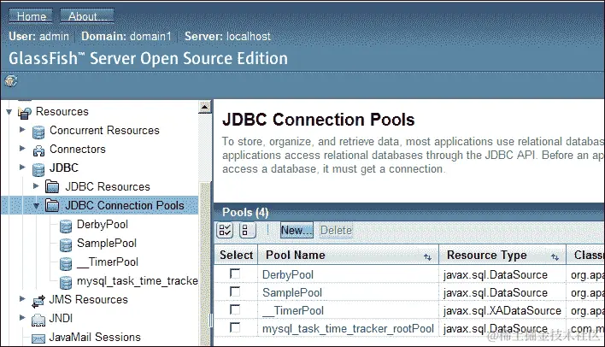Click the __TimerPool icon in tree
This screenshot has width=605, height=347.
(x=66, y=263)
